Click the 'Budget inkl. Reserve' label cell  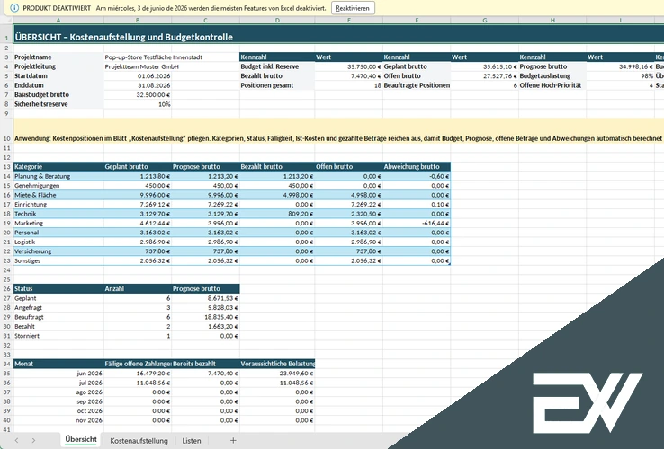click(277, 66)
